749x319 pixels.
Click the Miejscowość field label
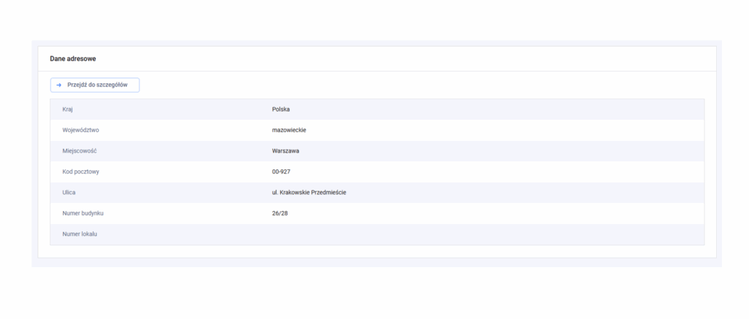click(80, 151)
